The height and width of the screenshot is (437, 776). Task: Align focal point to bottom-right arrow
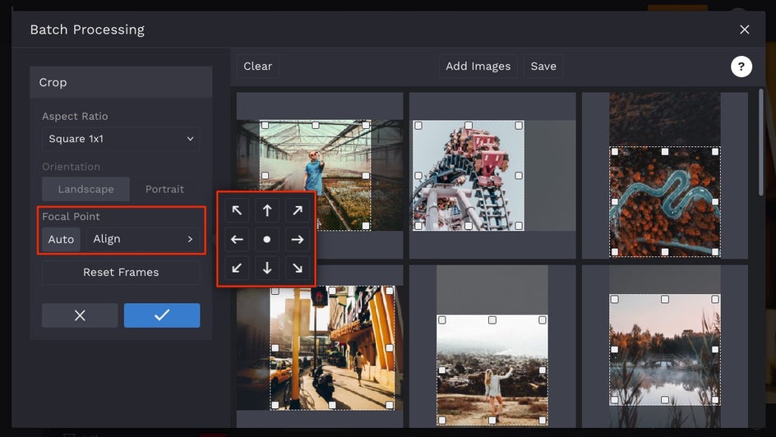tap(297, 268)
